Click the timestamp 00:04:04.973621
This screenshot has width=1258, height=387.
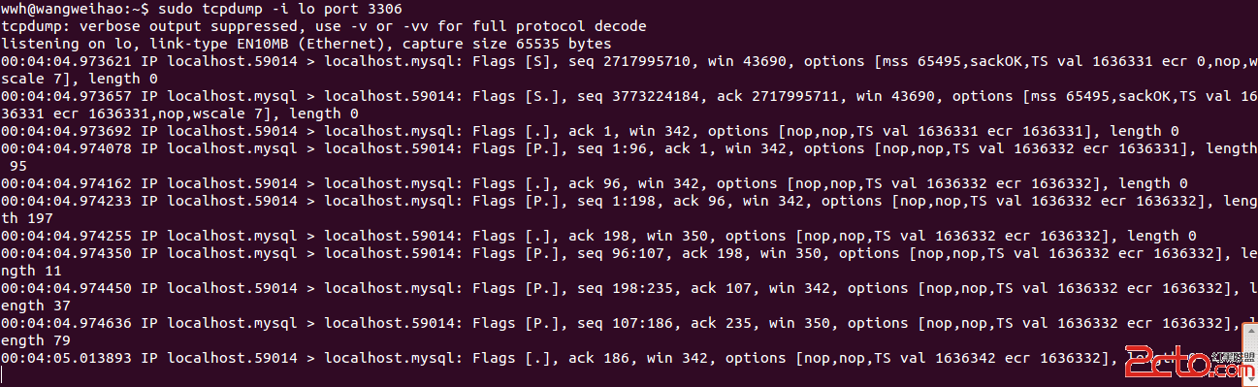pos(65,61)
